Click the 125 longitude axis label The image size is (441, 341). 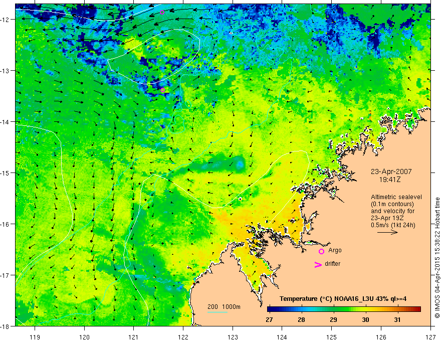pos(332,337)
